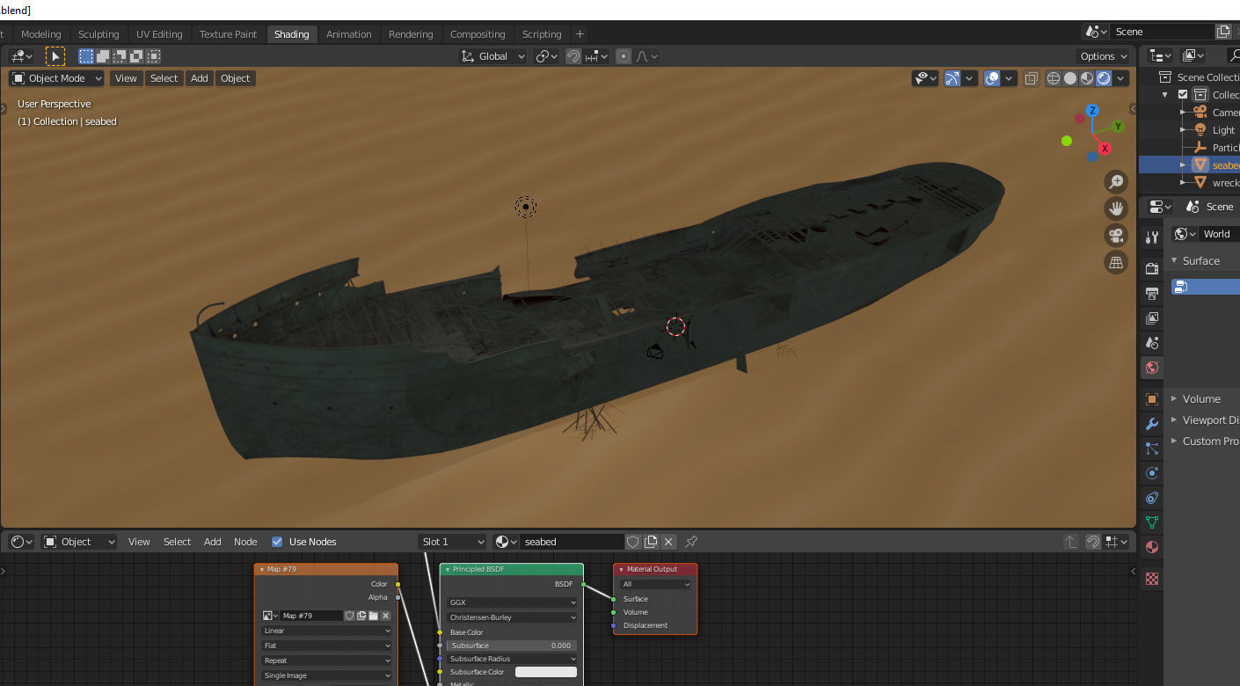Open the Object Data green triangle tab

pyautogui.click(x=1152, y=522)
